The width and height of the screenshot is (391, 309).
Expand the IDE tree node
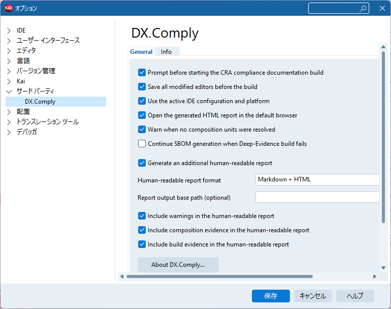tap(9, 30)
